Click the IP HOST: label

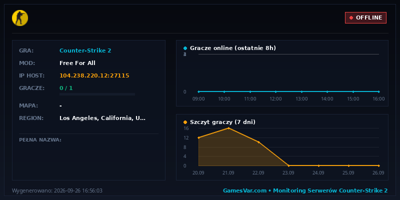click(31, 75)
